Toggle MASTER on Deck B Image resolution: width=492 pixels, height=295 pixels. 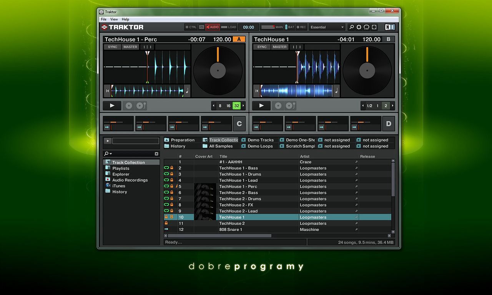(x=279, y=47)
